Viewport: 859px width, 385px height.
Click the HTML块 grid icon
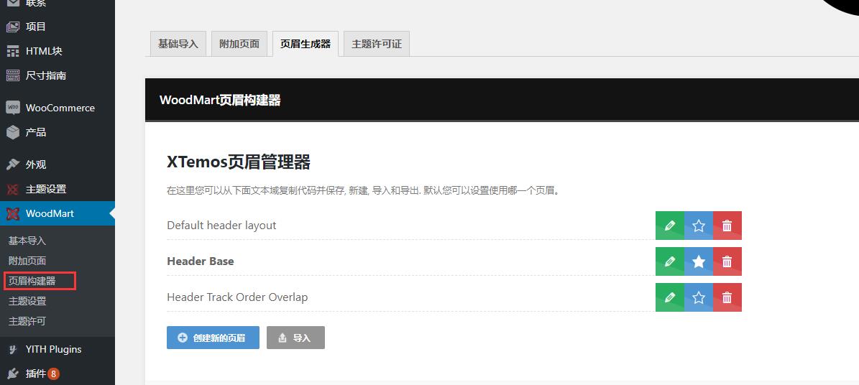(13, 51)
